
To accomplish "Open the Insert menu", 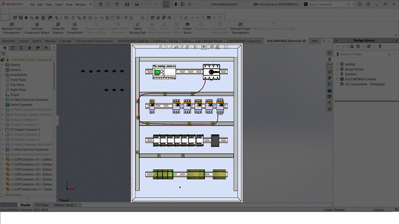I will coord(59,5).
